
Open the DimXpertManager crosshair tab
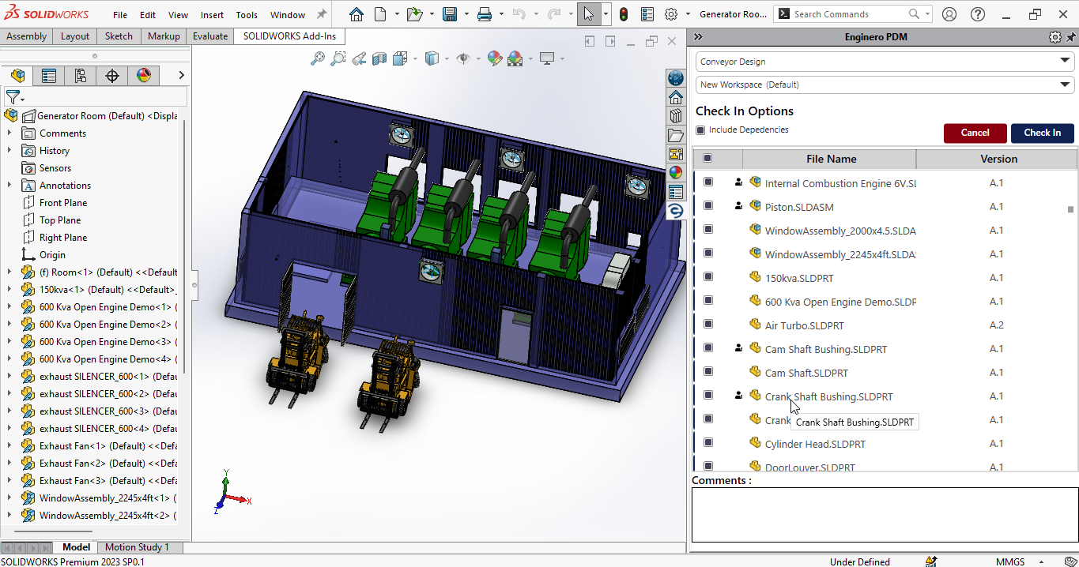click(112, 76)
